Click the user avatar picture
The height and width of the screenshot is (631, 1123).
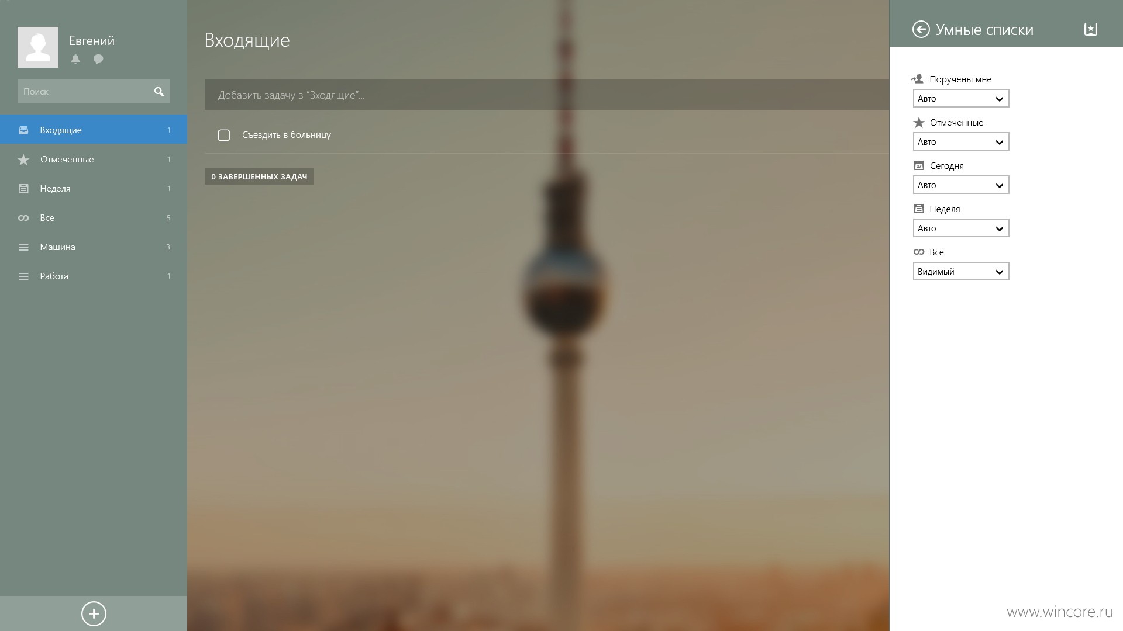click(x=38, y=47)
